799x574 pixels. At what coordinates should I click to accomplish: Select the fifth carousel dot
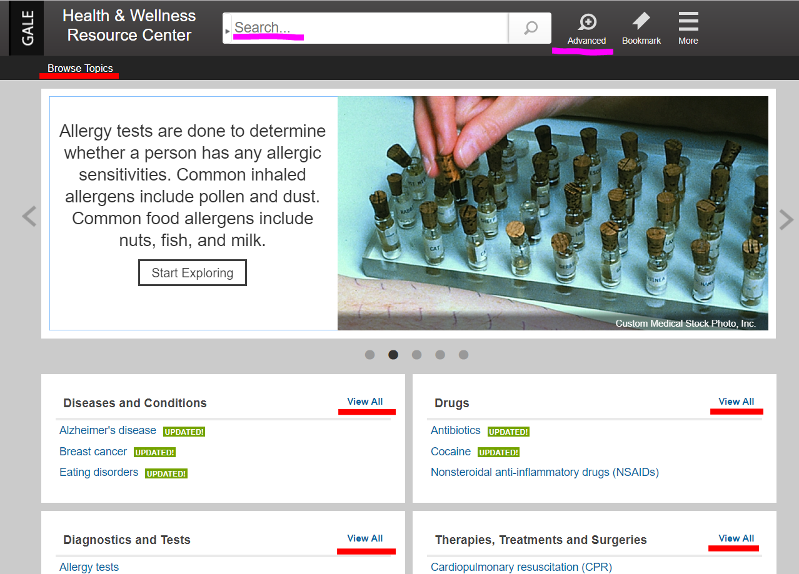pos(463,355)
